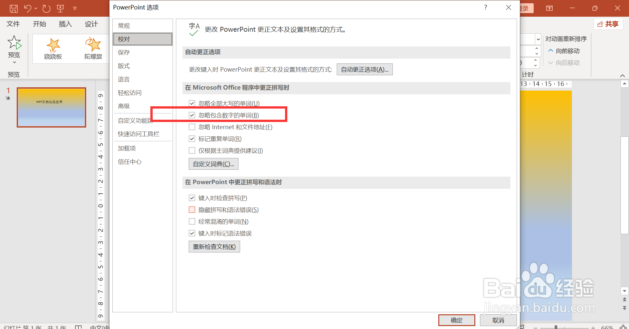Click the 确定 button
This screenshot has width=629, height=329.
click(457, 320)
